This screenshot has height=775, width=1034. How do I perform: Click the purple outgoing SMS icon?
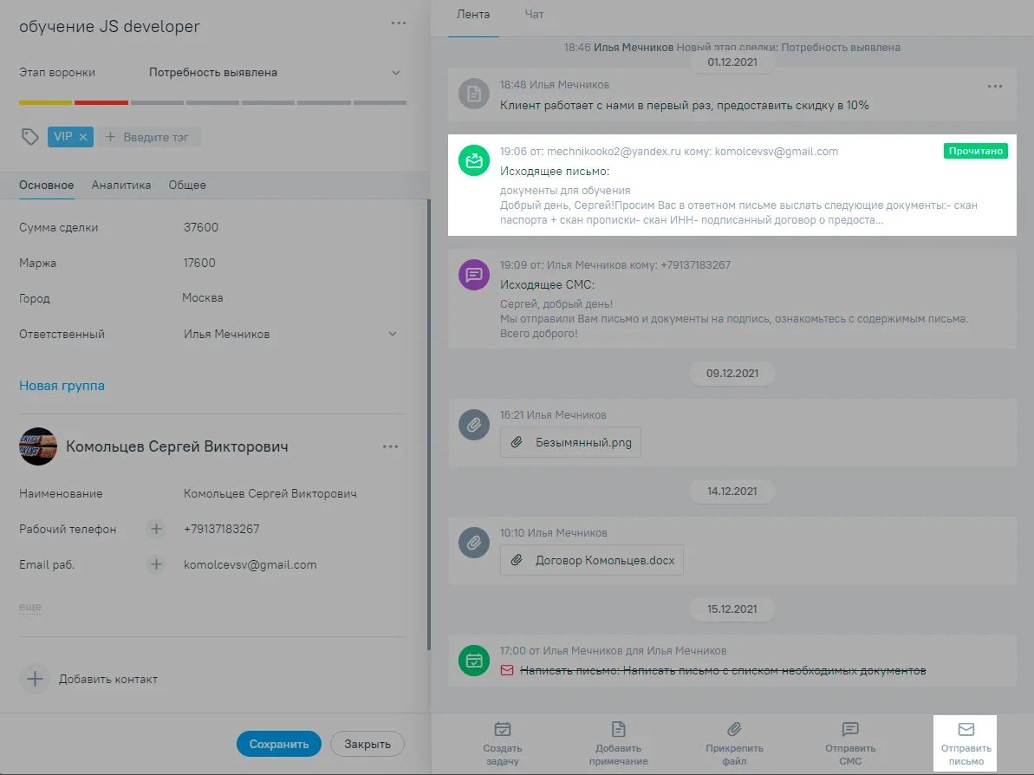[x=474, y=275]
